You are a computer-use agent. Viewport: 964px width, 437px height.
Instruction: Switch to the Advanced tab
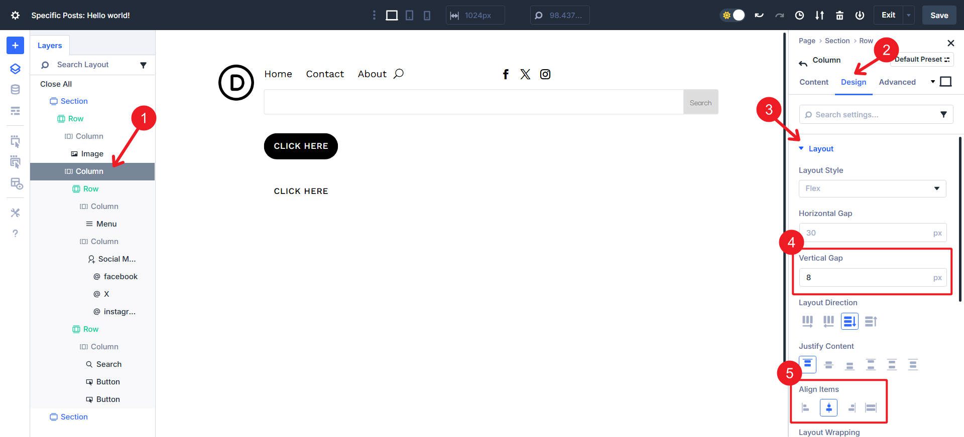click(x=897, y=82)
